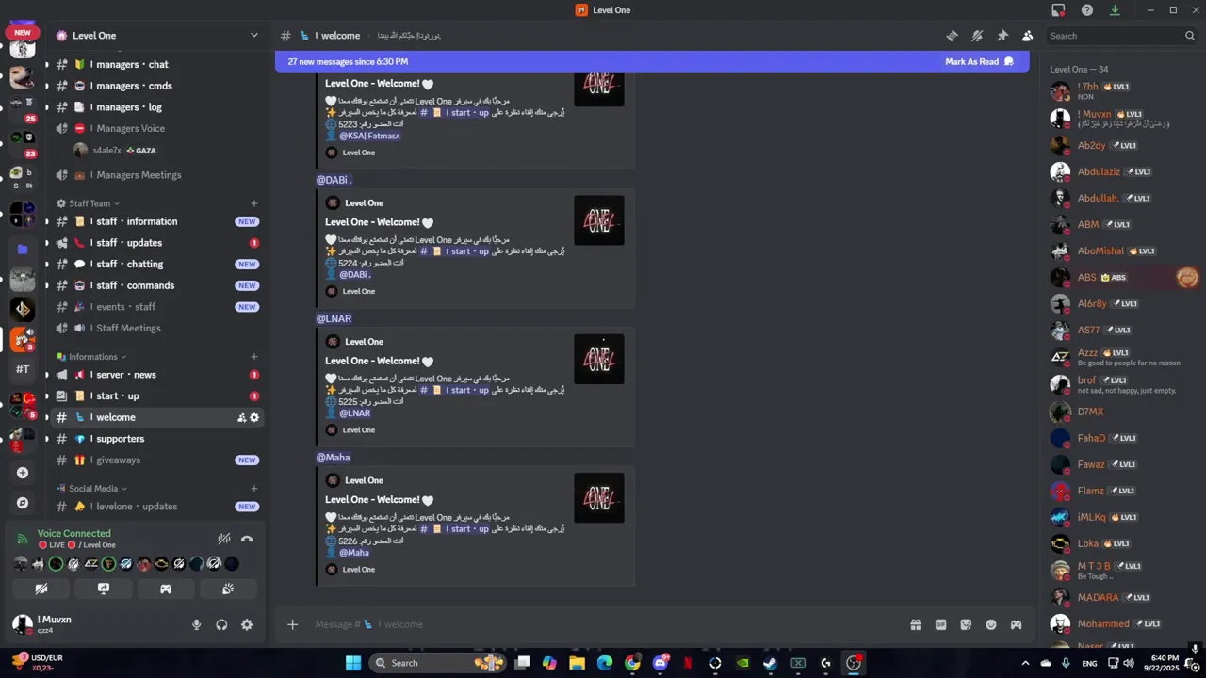This screenshot has height=678, width=1206.
Task: Click @LNAR mention above embed
Action: point(334,318)
